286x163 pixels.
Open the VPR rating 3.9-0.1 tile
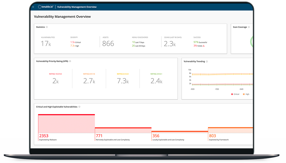[x=156, y=79]
